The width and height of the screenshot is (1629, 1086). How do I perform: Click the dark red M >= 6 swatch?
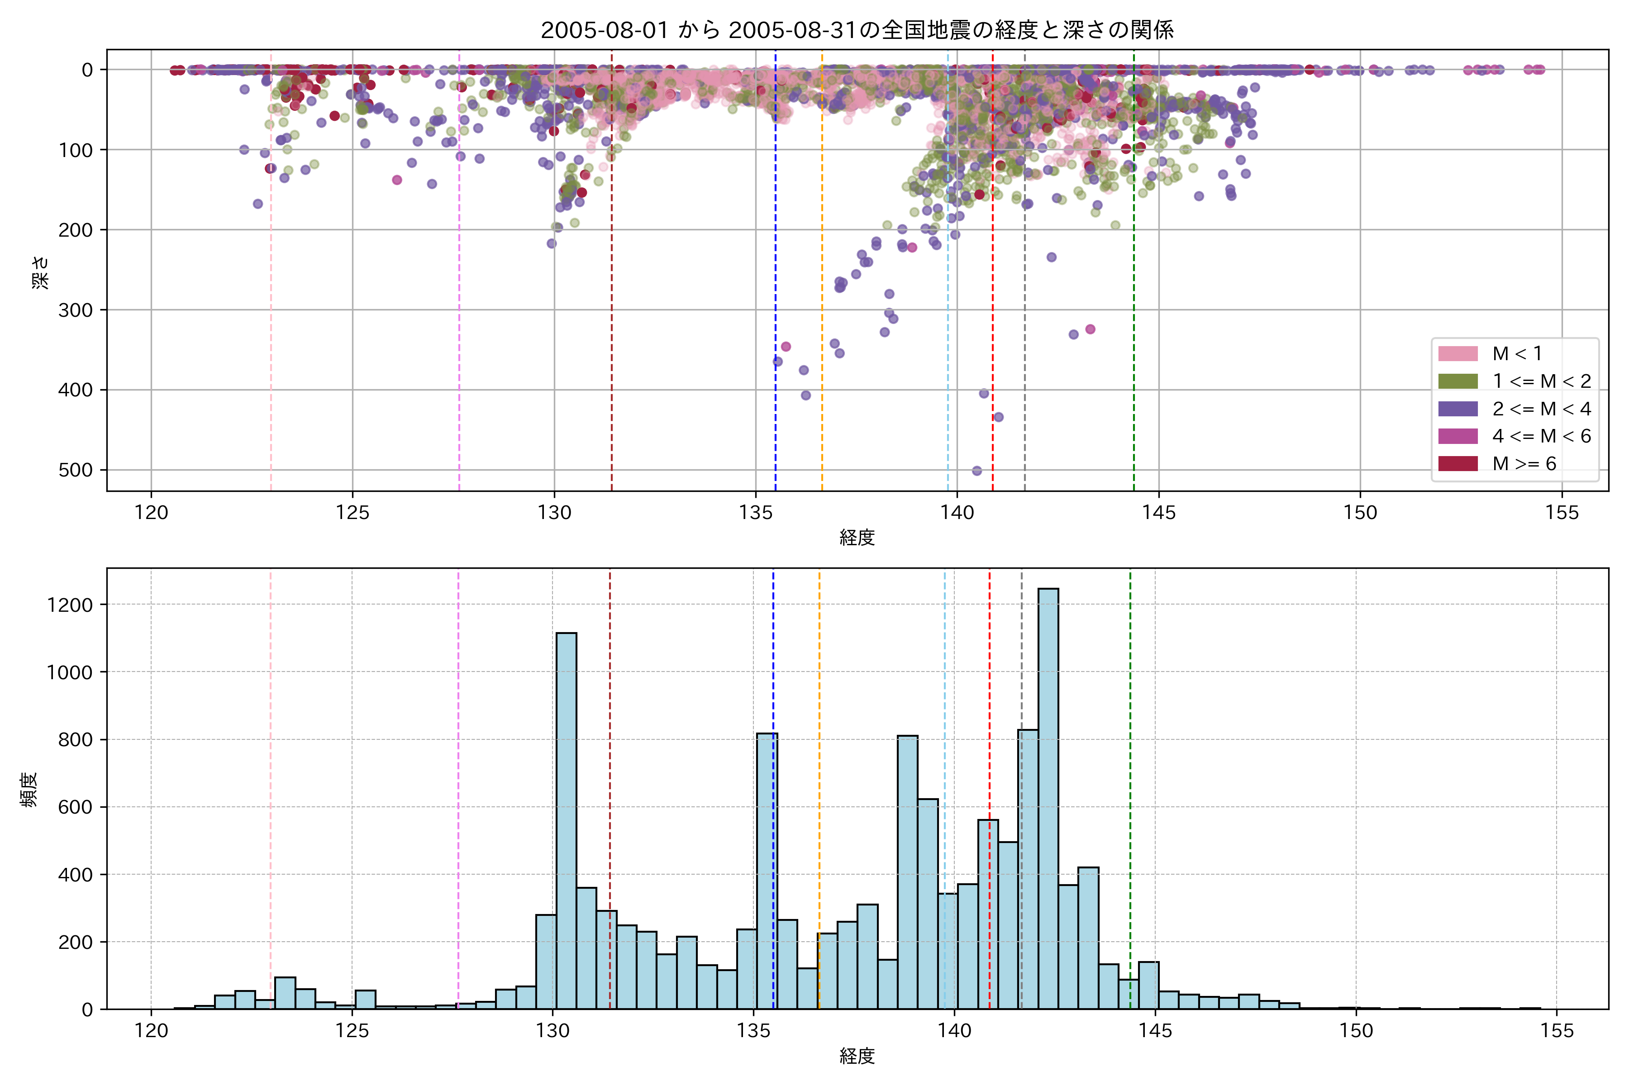1457,463
